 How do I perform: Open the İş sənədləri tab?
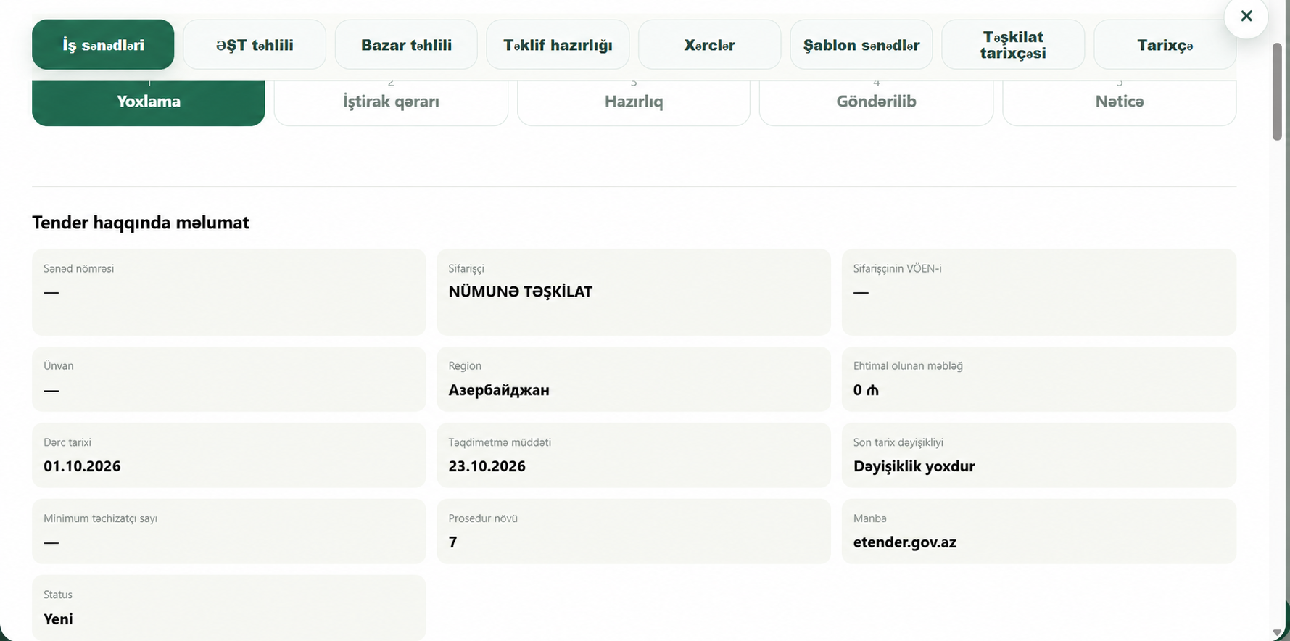tap(103, 45)
